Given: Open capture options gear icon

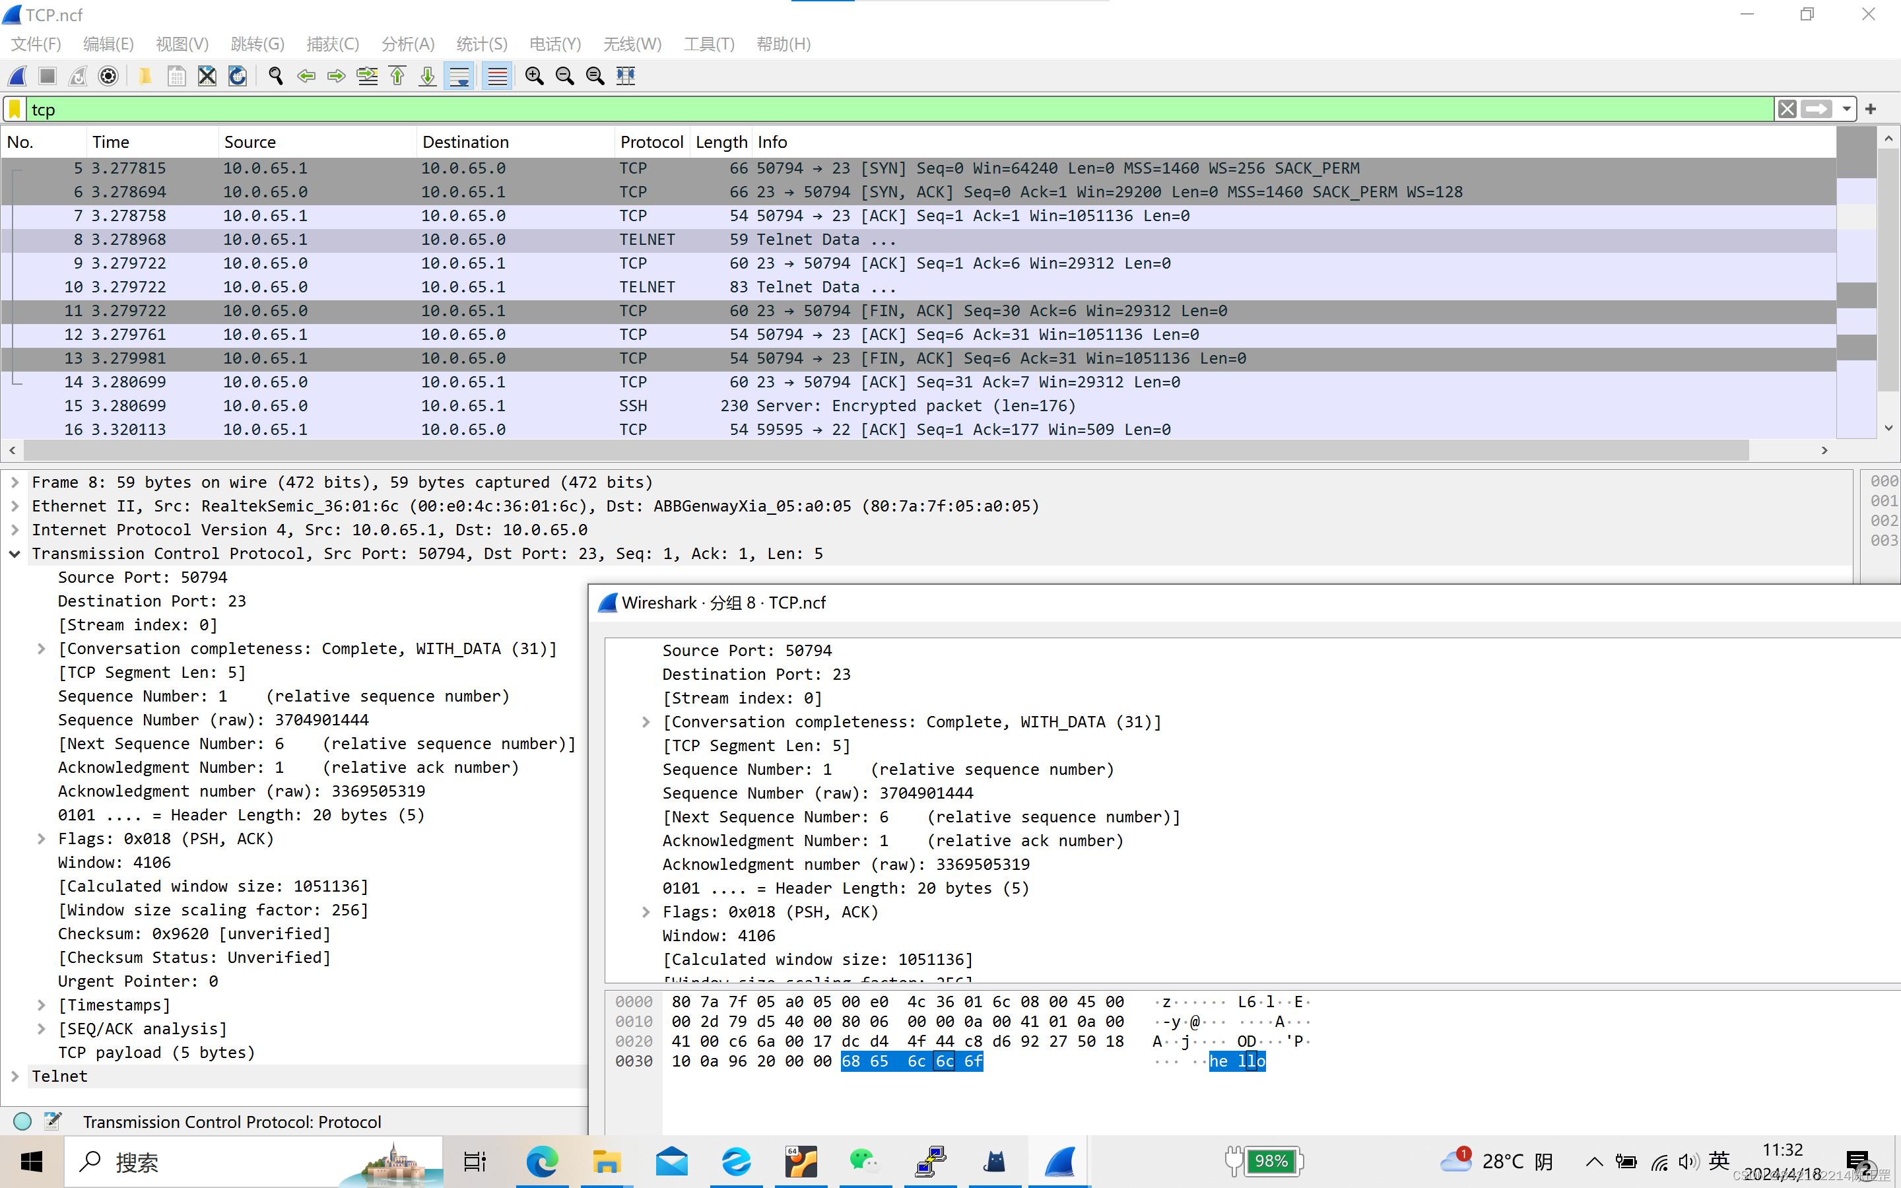Looking at the screenshot, I should pyautogui.click(x=108, y=76).
